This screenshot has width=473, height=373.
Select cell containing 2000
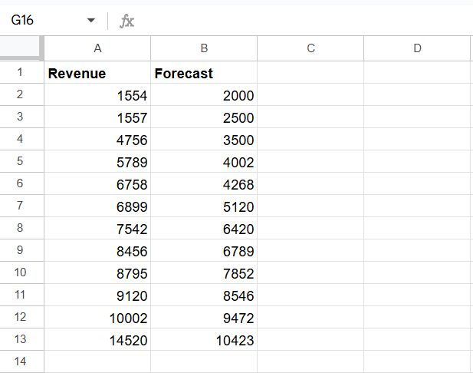click(204, 94)
